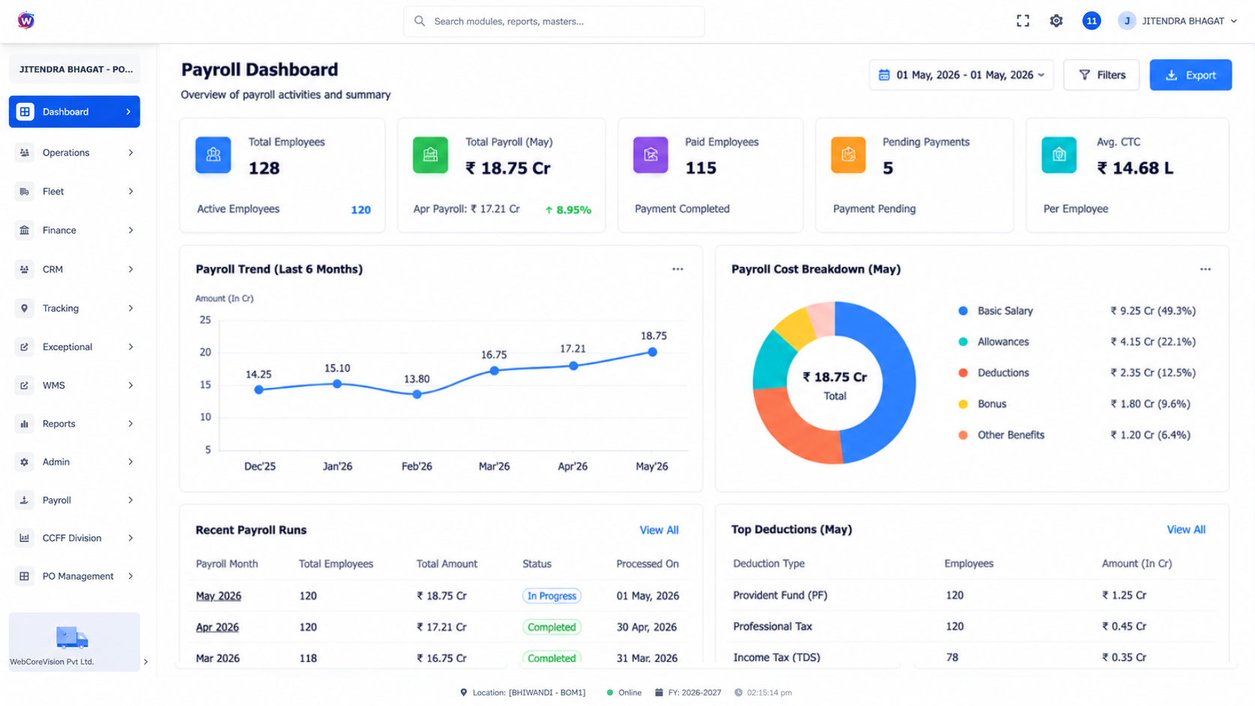Click the Paid Employees purple icon
The height and width of the screenshot is (706, 1255).
651,155
